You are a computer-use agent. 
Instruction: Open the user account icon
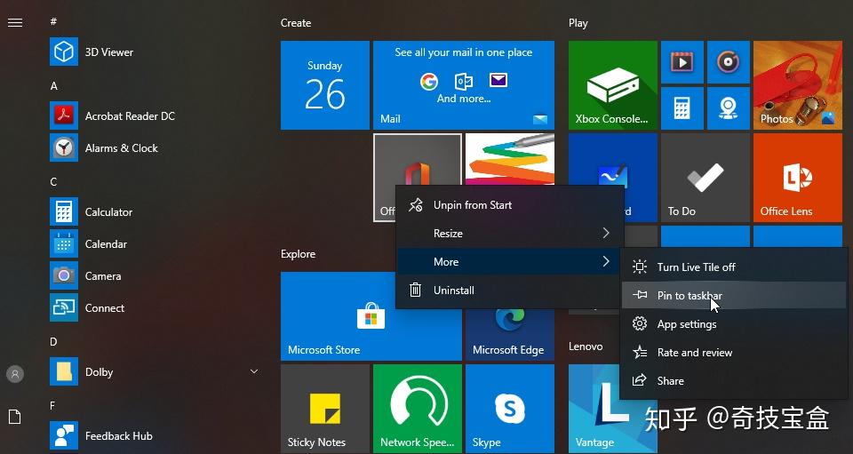[x=15, y=374]
